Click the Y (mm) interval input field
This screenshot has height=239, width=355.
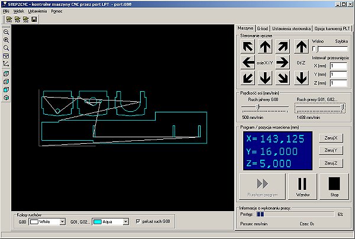click(x=338, y=75)
